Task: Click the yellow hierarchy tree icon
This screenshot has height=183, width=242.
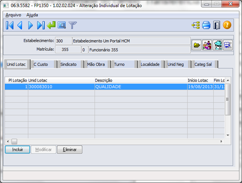Action: tap(196, 25)
